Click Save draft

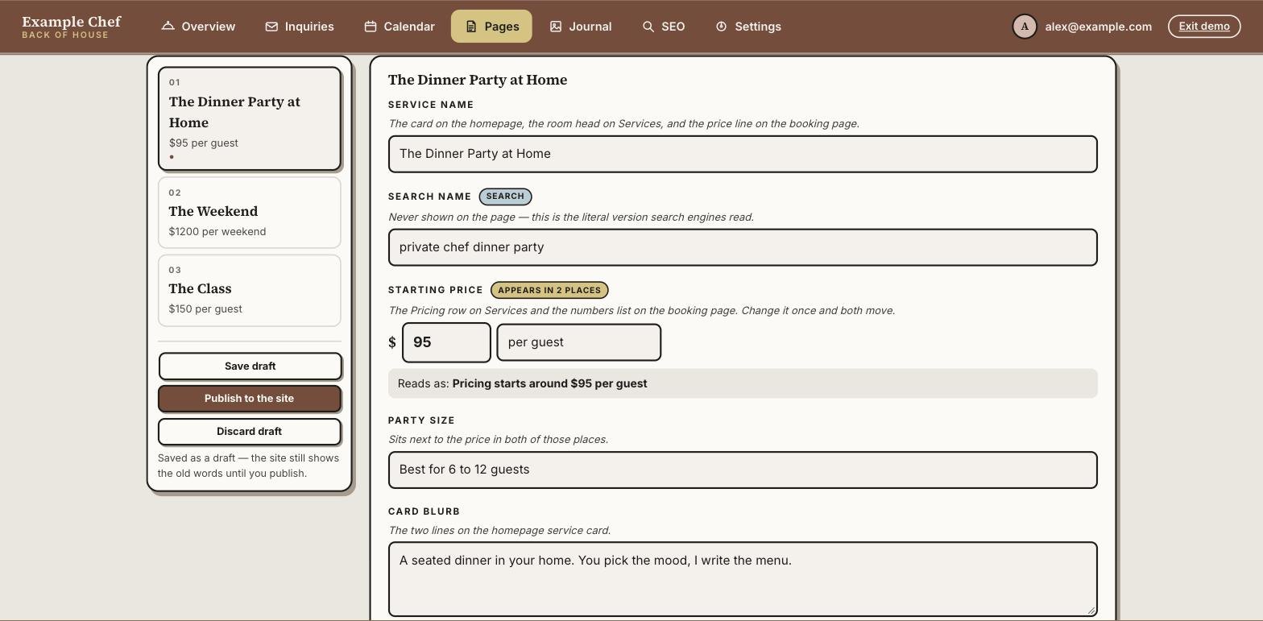[x=250, y=366]
